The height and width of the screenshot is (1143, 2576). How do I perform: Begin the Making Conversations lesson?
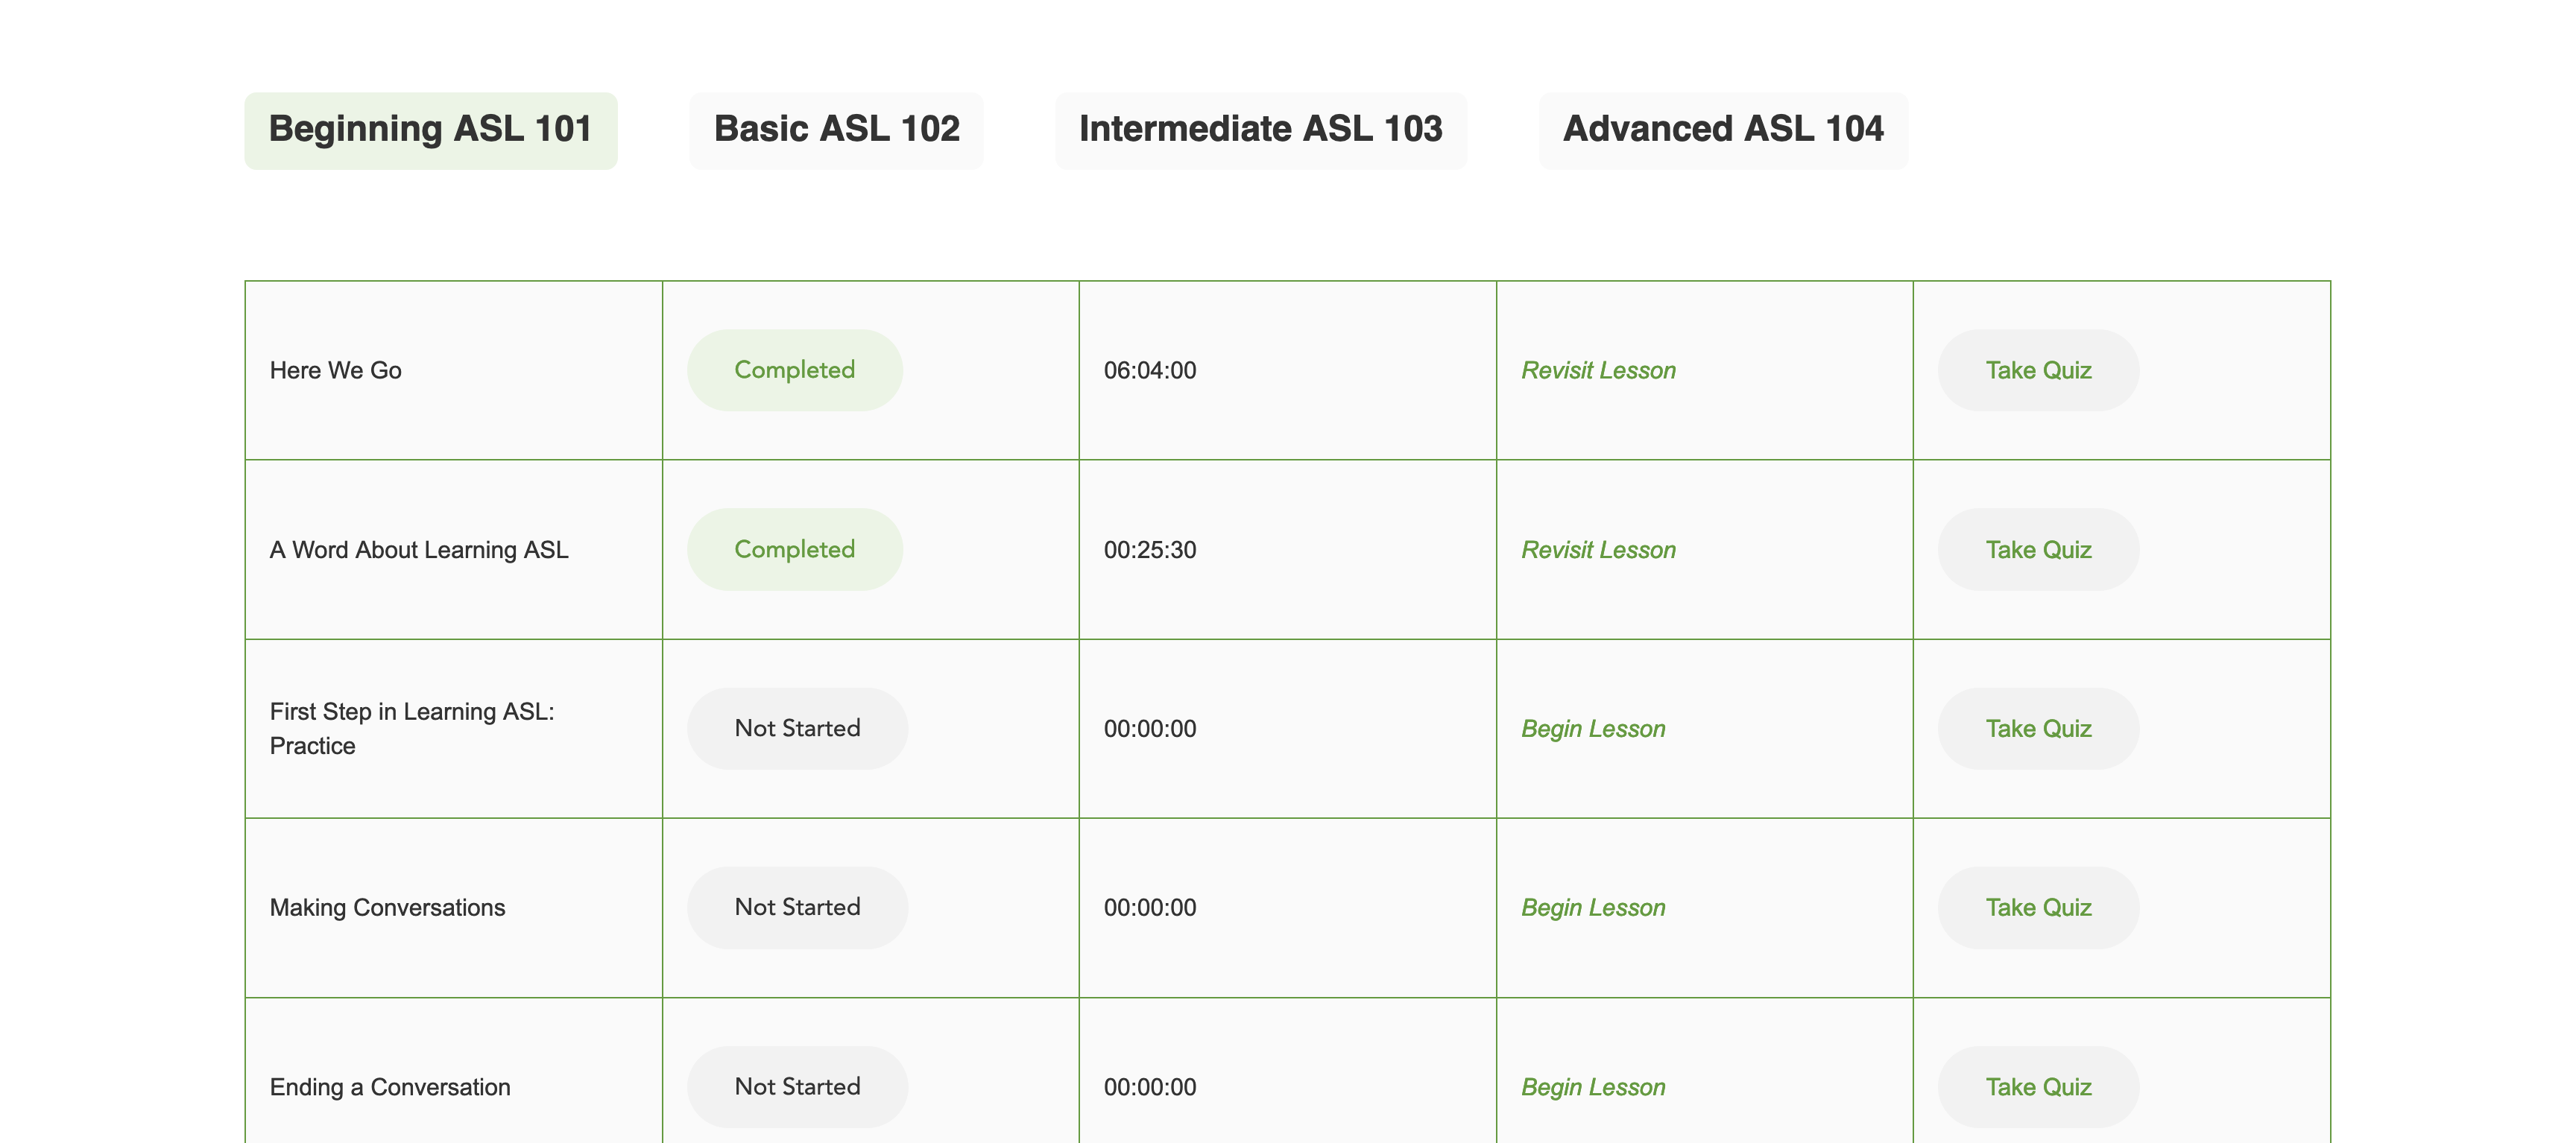[x=1593, y=907]
